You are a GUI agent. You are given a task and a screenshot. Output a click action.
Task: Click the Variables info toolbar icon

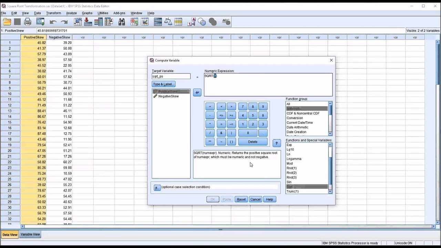coord(99,22)
